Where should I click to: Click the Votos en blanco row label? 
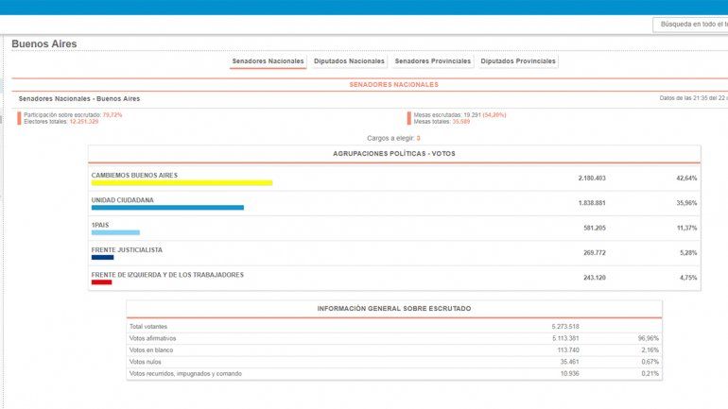tap(151, 350)
